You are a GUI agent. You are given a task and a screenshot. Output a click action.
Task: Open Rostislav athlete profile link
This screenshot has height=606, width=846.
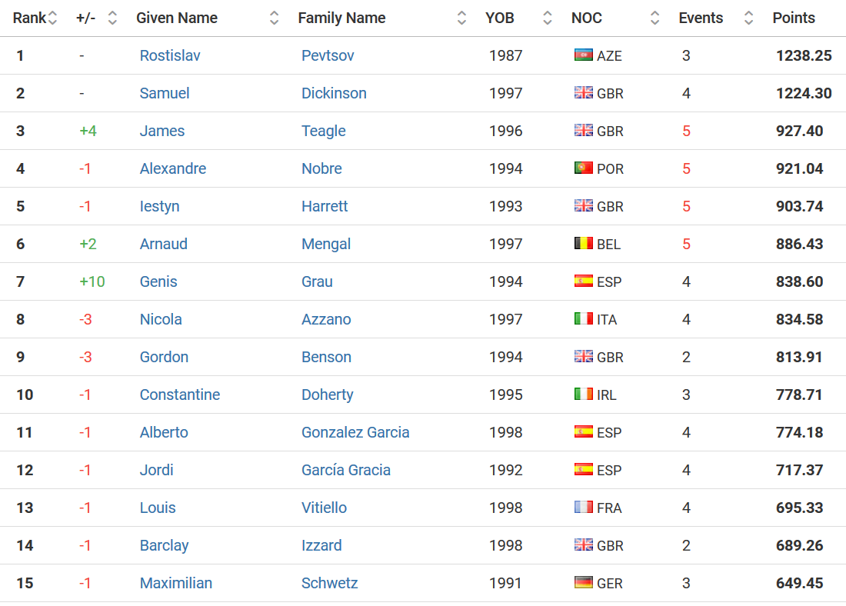tap(170, 55)
